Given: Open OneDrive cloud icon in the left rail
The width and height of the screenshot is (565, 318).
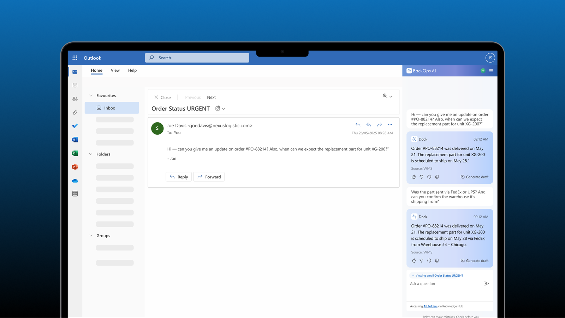Looking at the screenshot, I should click(x=75, y=181).
